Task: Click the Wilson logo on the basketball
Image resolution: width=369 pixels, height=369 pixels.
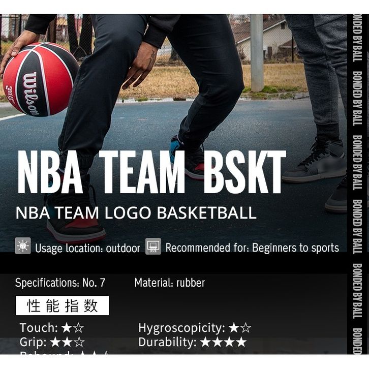Action: [x=31, y=94]
